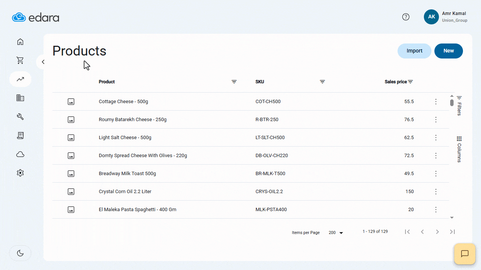Open the Home icon in sidebar
This screenshot has width=481, height=270.
(20, 42)
